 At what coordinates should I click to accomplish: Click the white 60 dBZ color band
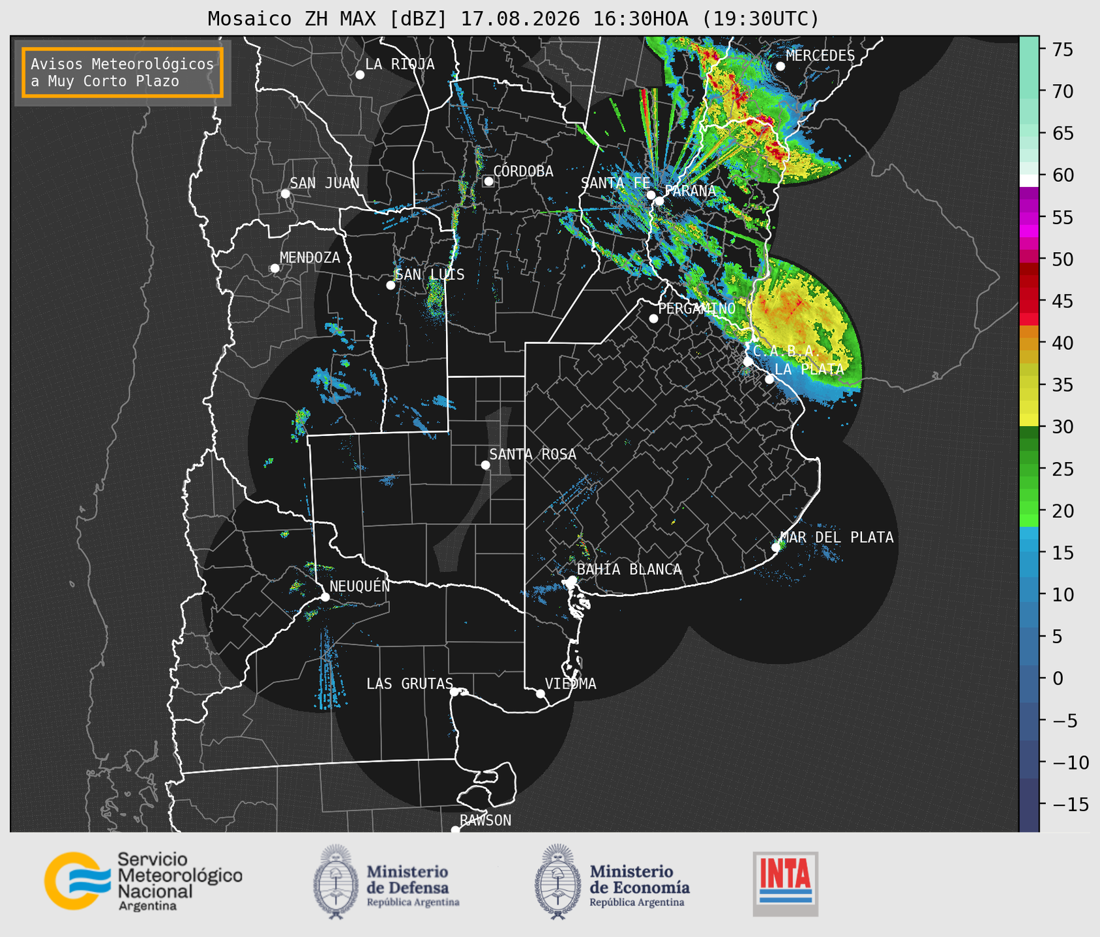[1029, 180]
